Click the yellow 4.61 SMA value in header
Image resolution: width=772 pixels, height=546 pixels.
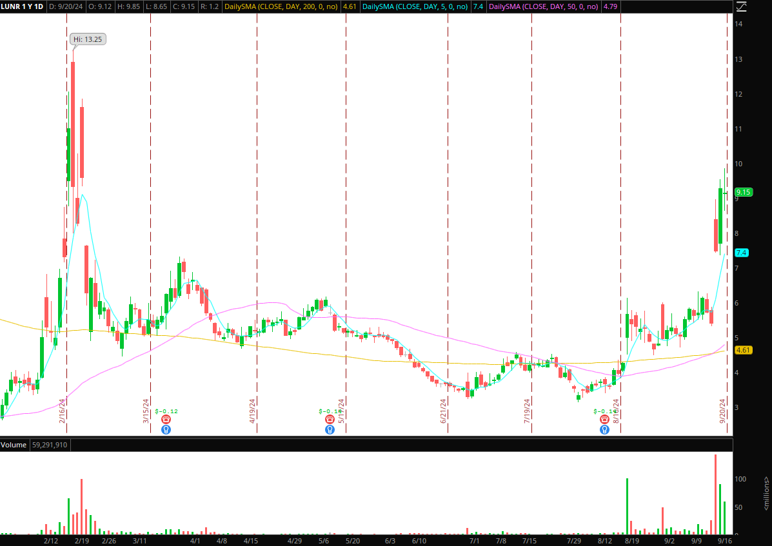tap(350, 6)
